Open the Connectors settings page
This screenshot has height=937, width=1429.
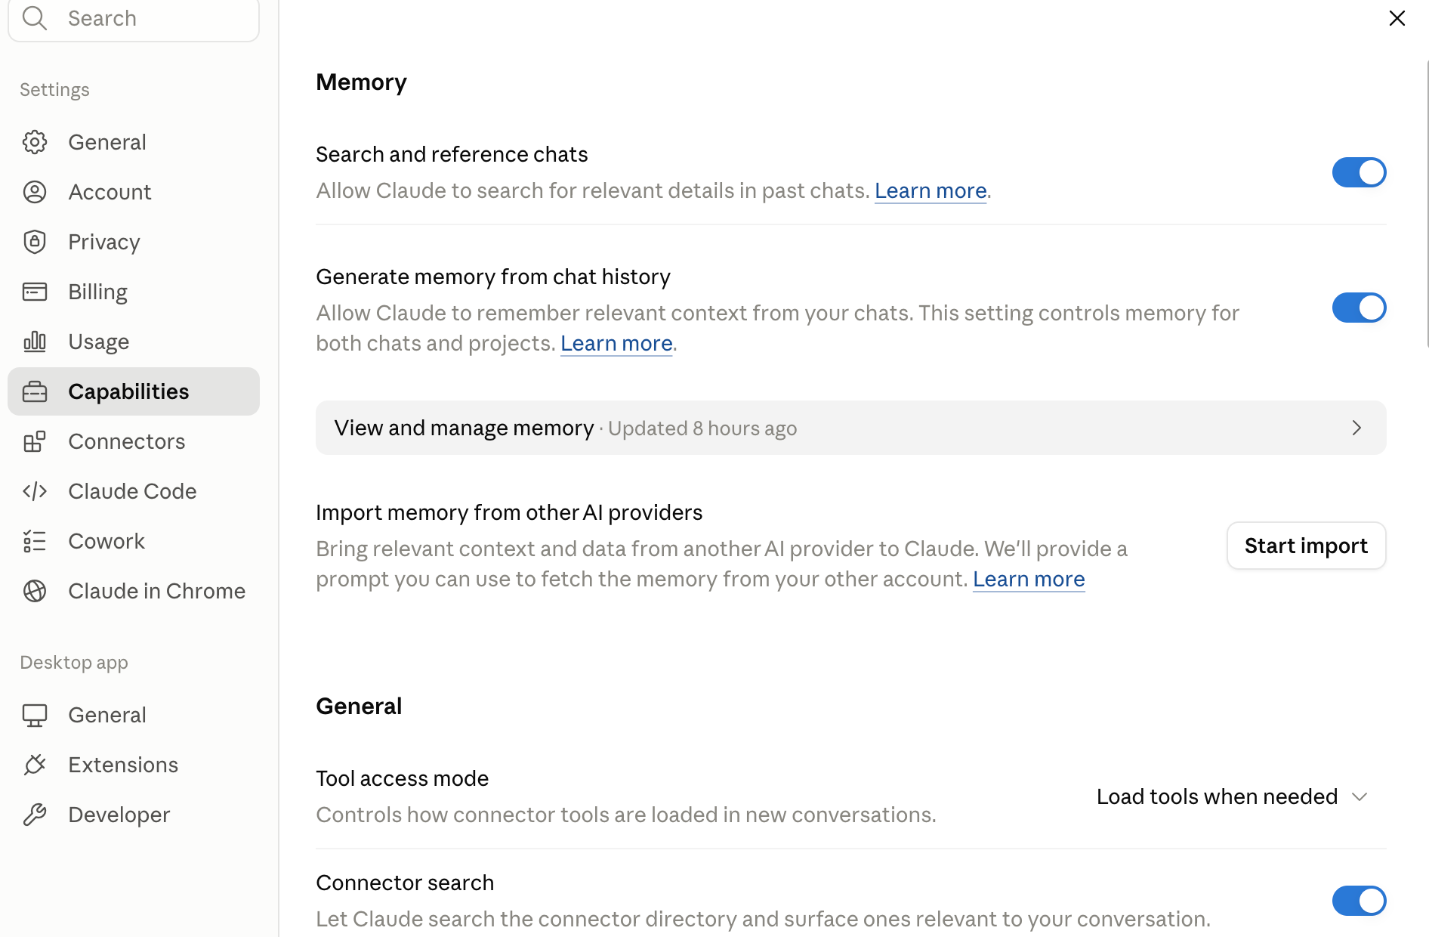click(134, 441)
